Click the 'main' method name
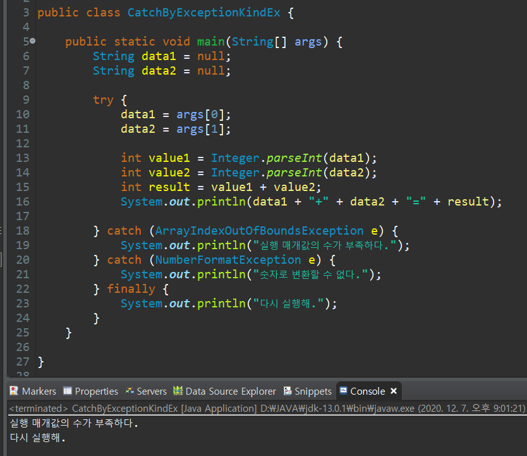Image resolution: width=527 pixels, height=456 pixels. coord(210,42)
